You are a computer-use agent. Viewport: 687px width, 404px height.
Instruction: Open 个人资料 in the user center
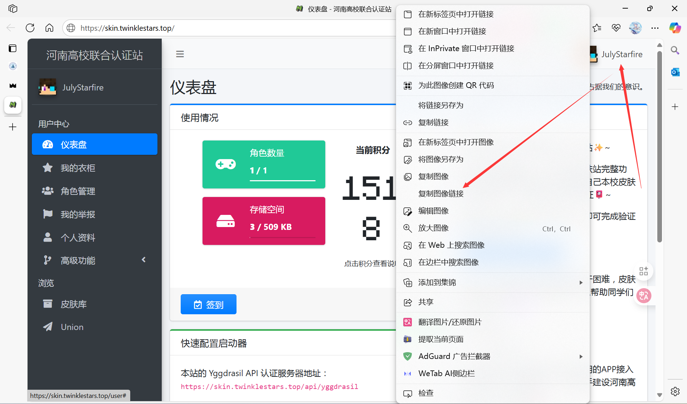click(78, 237)
